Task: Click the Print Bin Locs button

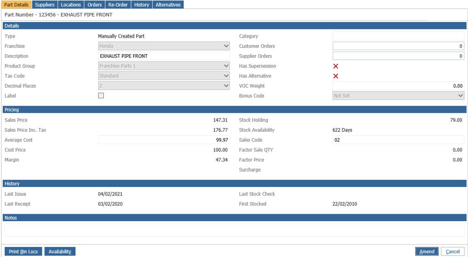Action: pyautogui.click(x=23, y=251)
